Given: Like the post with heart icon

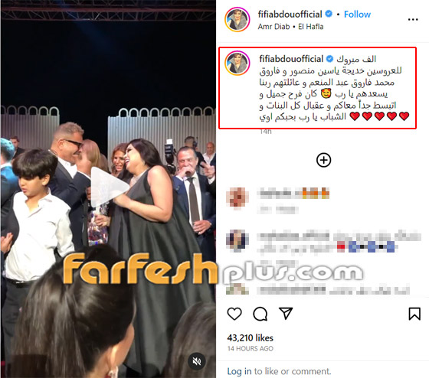Looking at the screenshot, I should pyautogui.click(x=234, y=314).
